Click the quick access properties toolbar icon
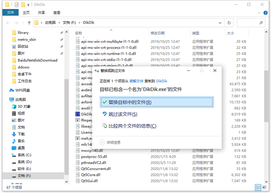 coord(17,5)
